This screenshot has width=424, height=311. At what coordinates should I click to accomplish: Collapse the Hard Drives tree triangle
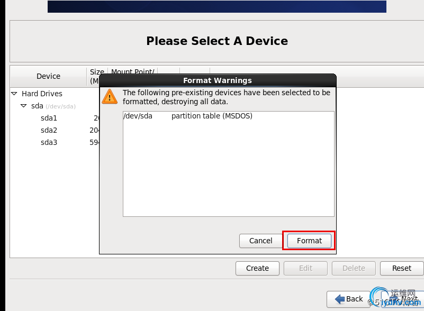[14, 94]
